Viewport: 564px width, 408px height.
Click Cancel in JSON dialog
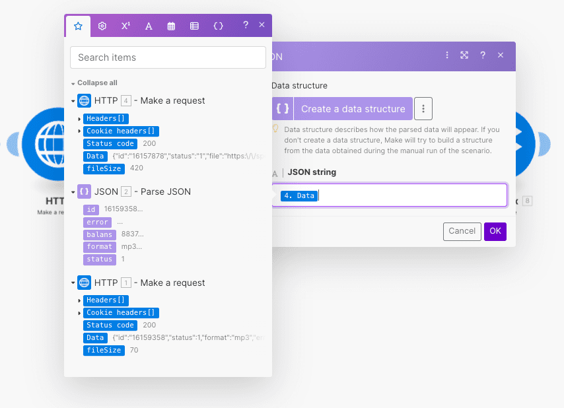pos(462,231)
